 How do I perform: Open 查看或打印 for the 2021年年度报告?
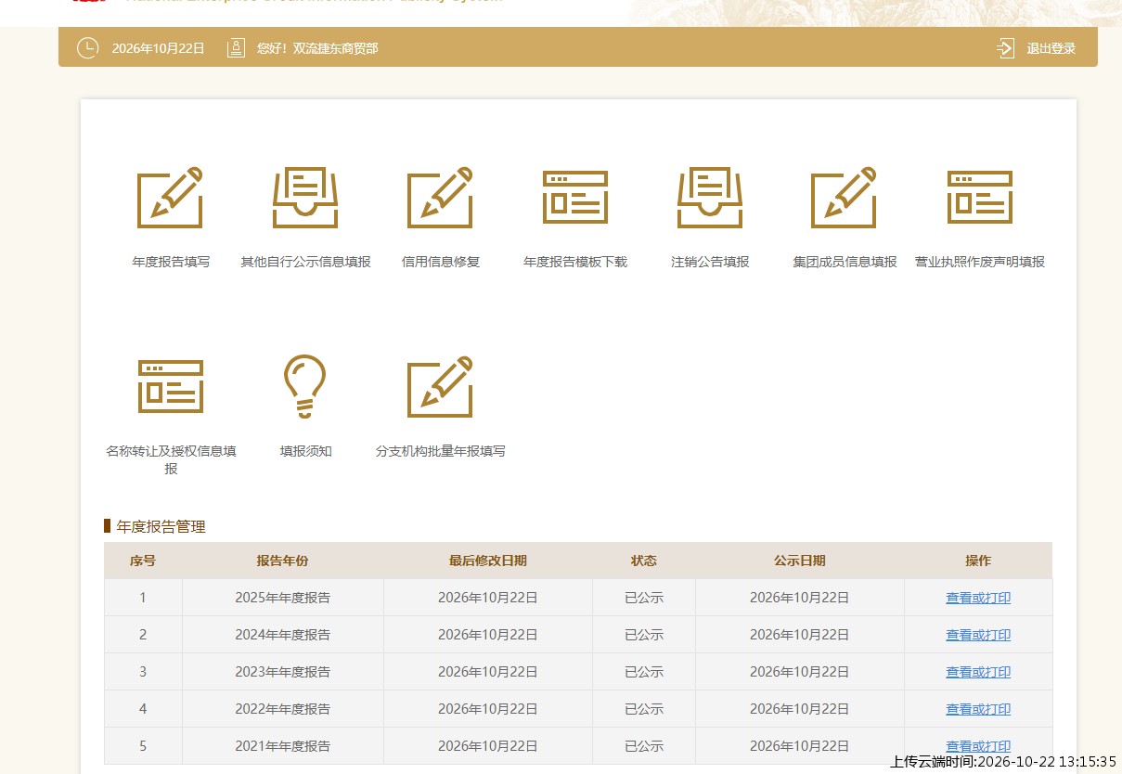point(978,746)
